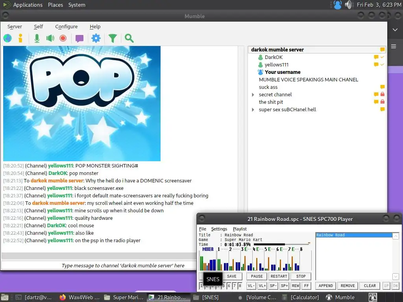
Task: Open the Self menu in Mumble
Action: [38, 26]
